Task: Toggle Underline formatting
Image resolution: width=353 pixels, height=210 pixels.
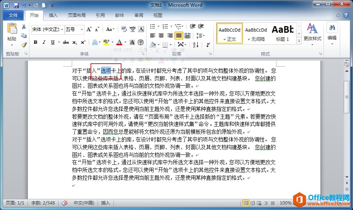Action: (53, 42)
